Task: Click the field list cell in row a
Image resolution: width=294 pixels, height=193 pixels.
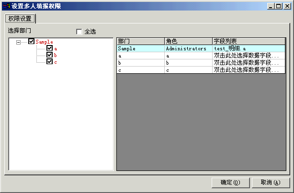Action: click(x=249, y=56)
